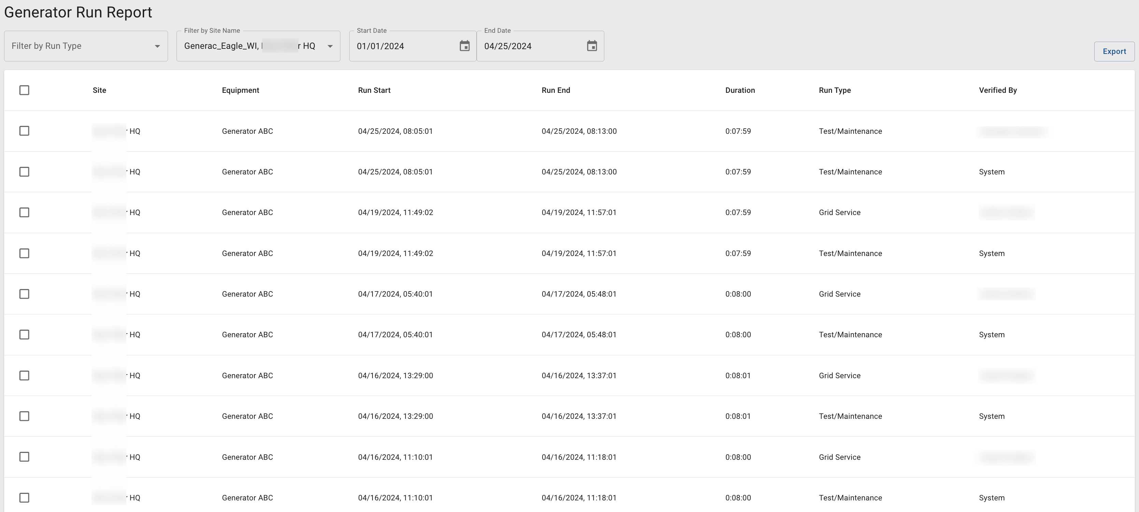Check the 04/16/2024 13:29:00 Grid Service row

(x=24, y=375)
